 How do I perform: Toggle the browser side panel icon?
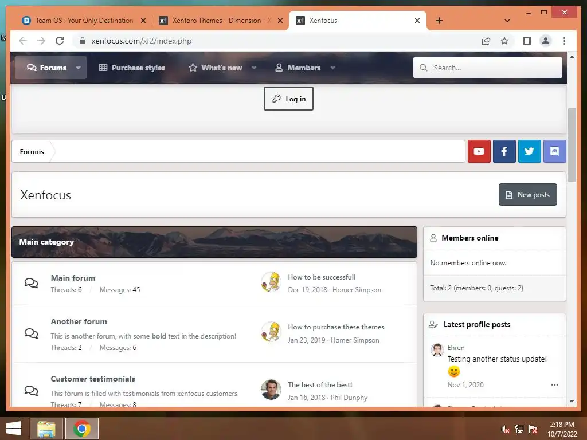tap(527, 41)
